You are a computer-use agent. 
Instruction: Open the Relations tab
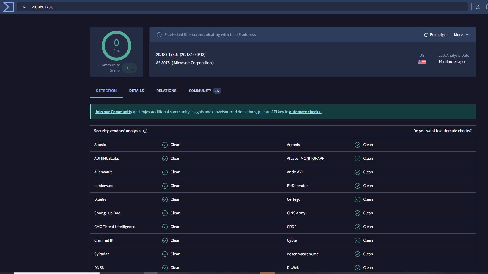[166, 91]
